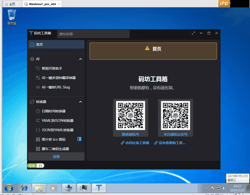The width and height of the screenshot is (250, 195).
Task: Open the taskbar clock showing 22:27
Action: point(237,188)
